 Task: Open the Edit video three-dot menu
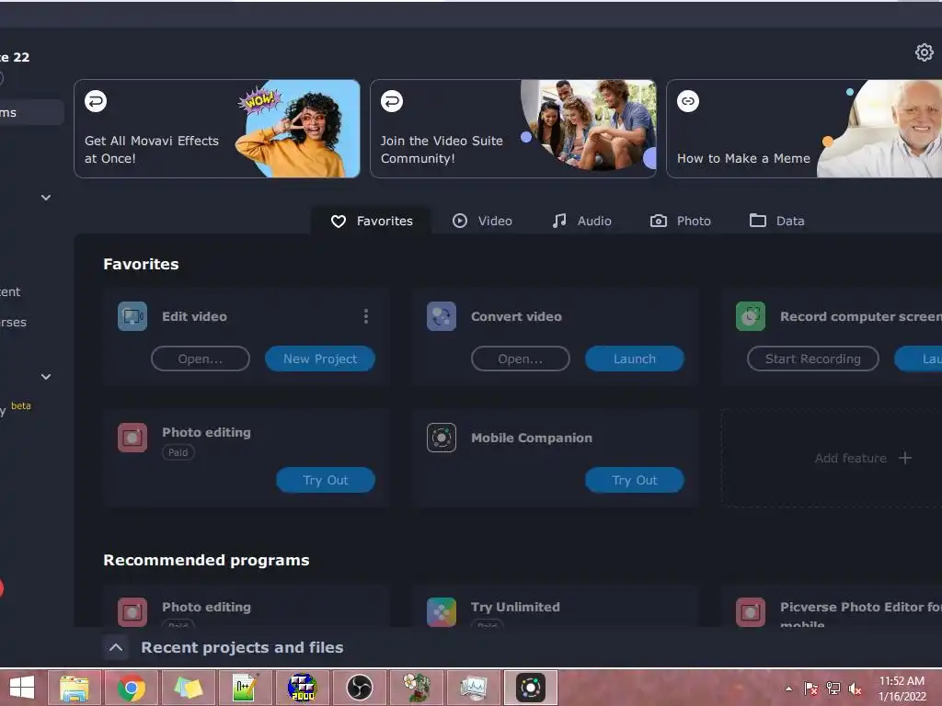[x=366, y=316]
